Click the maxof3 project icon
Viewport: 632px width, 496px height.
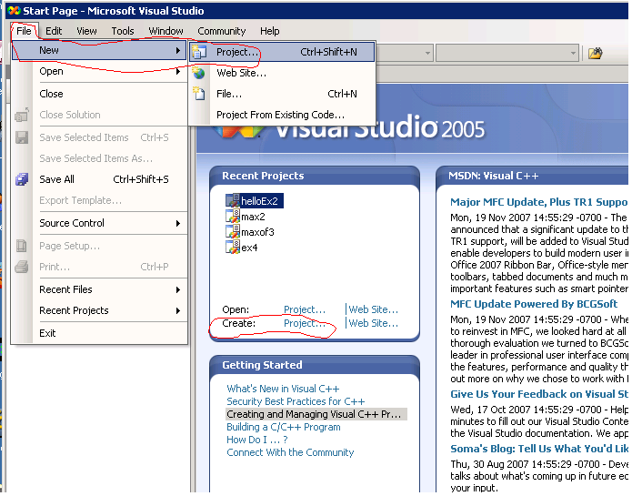[x=233, y=231]
